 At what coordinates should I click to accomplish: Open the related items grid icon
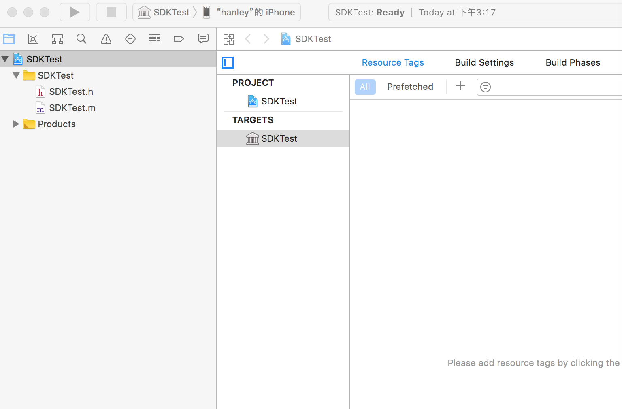(229, 39)
